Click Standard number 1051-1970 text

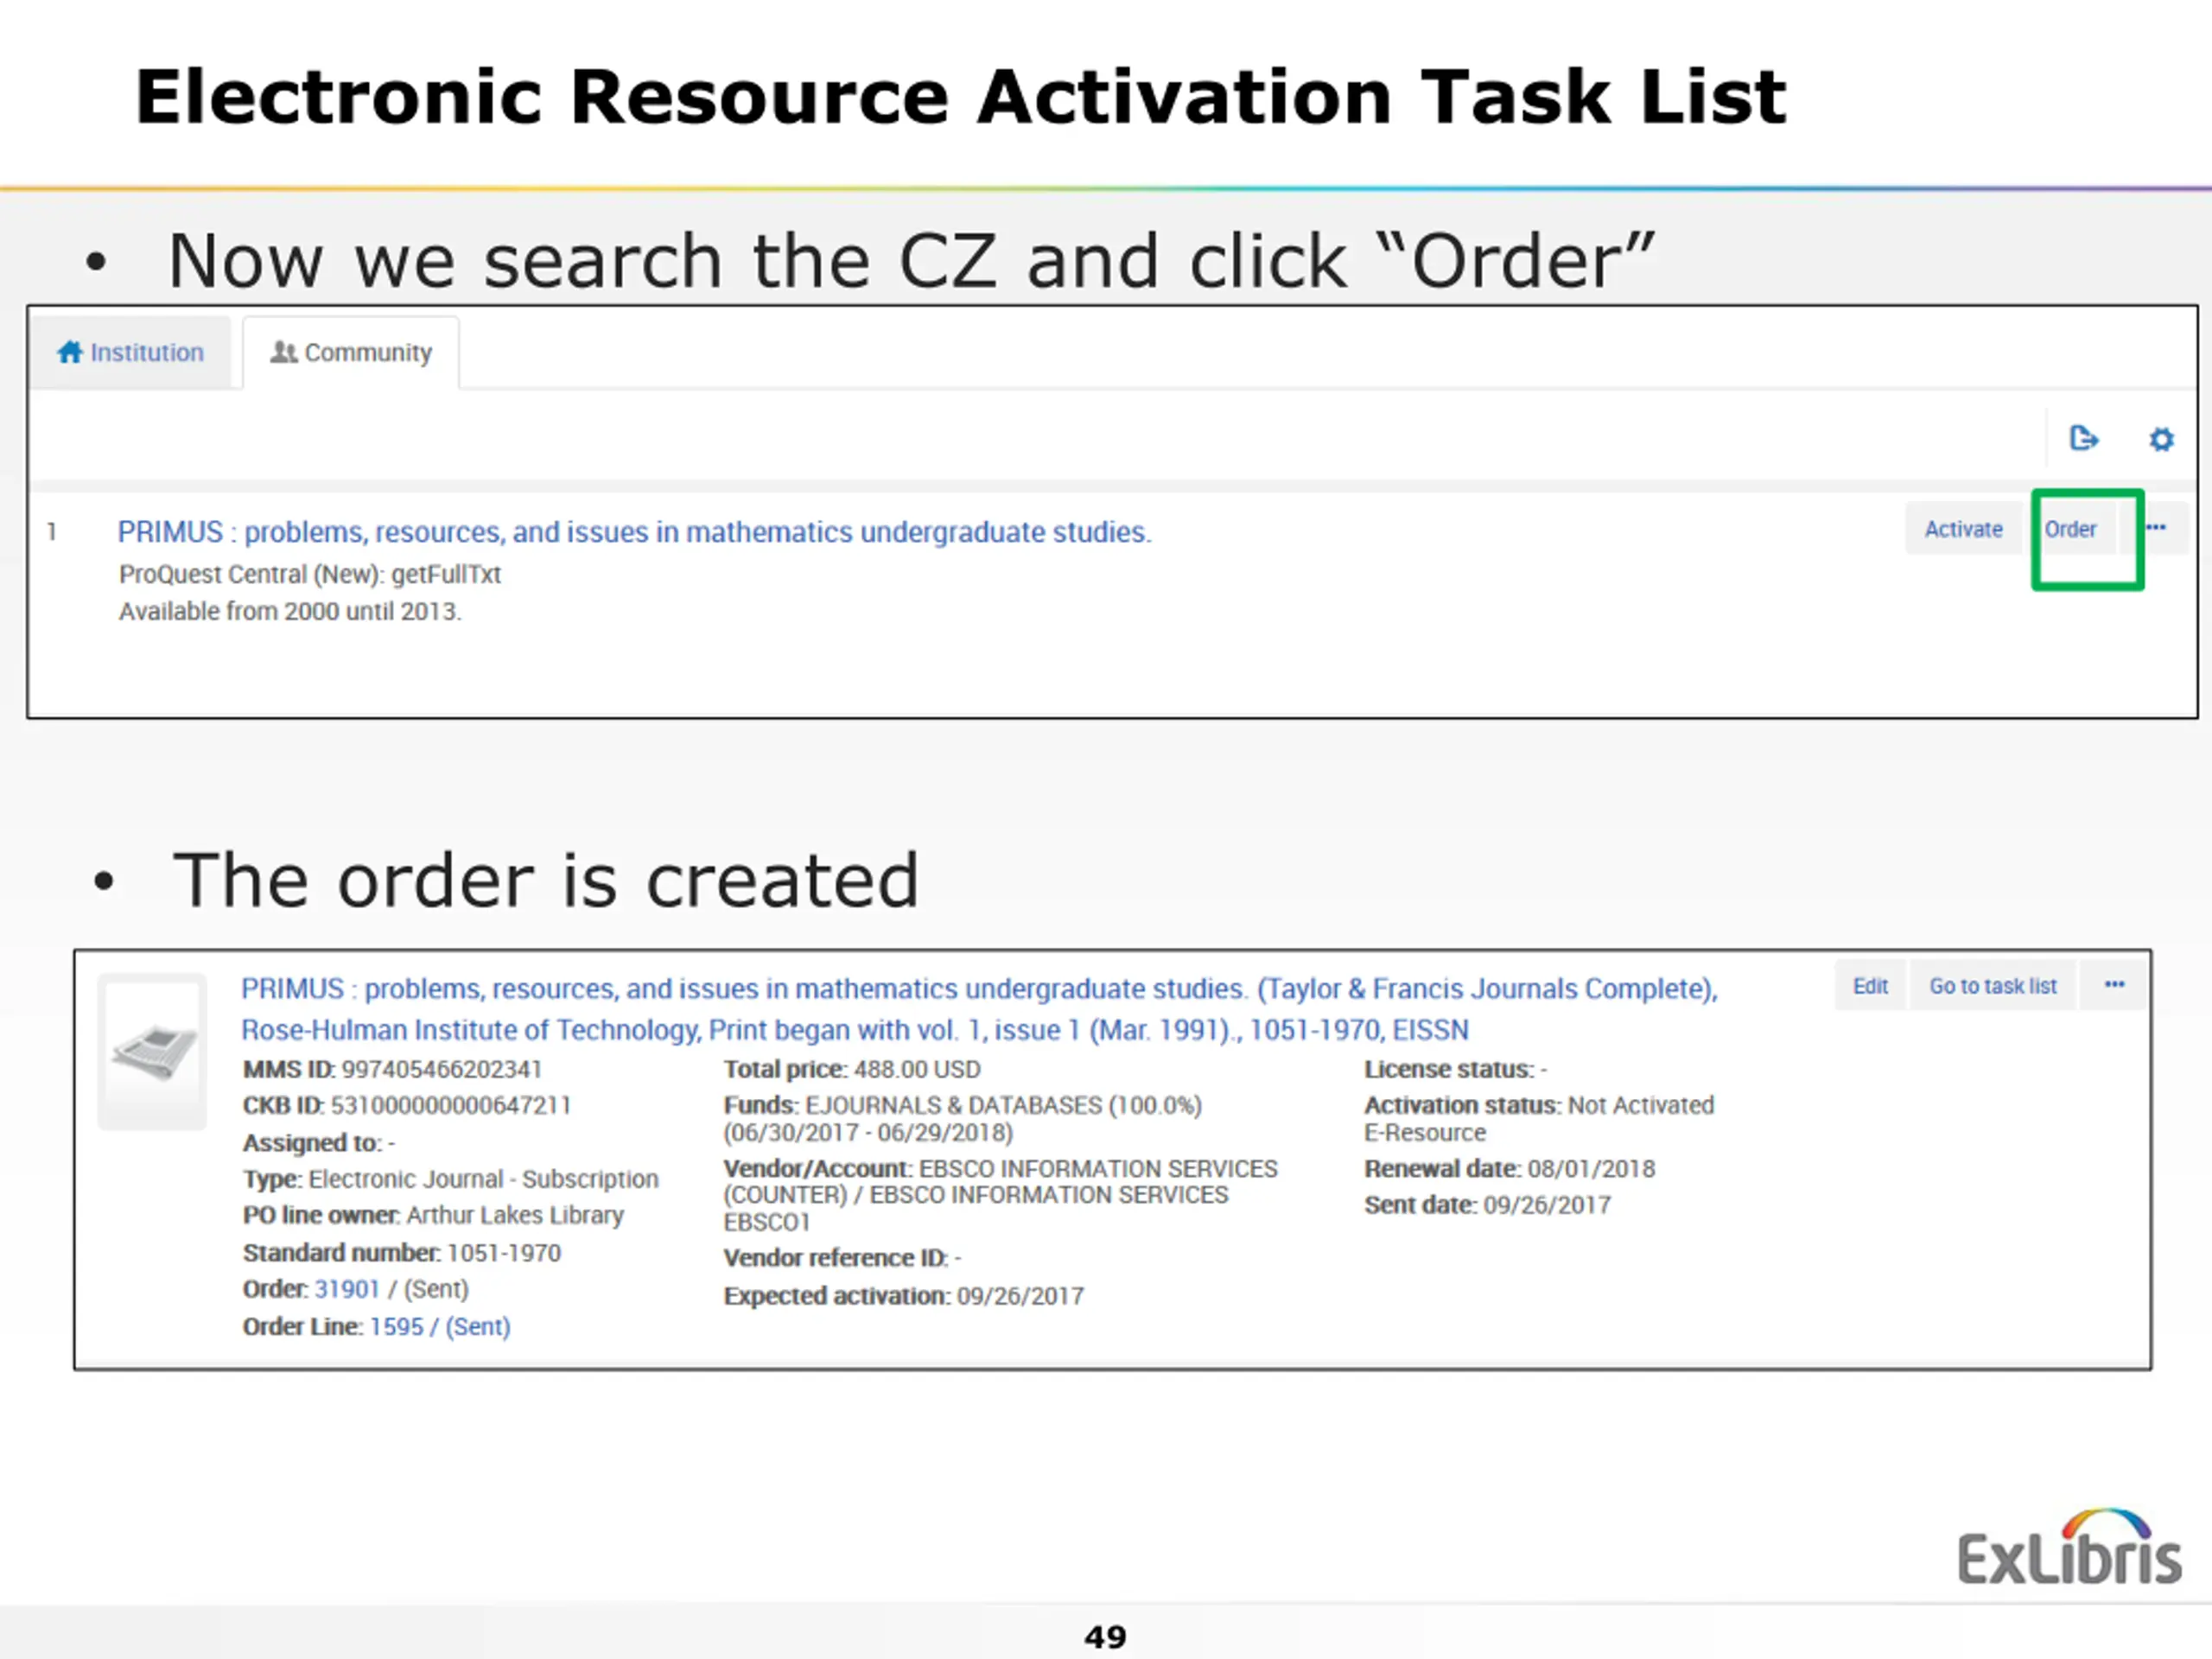[402, 1252]
